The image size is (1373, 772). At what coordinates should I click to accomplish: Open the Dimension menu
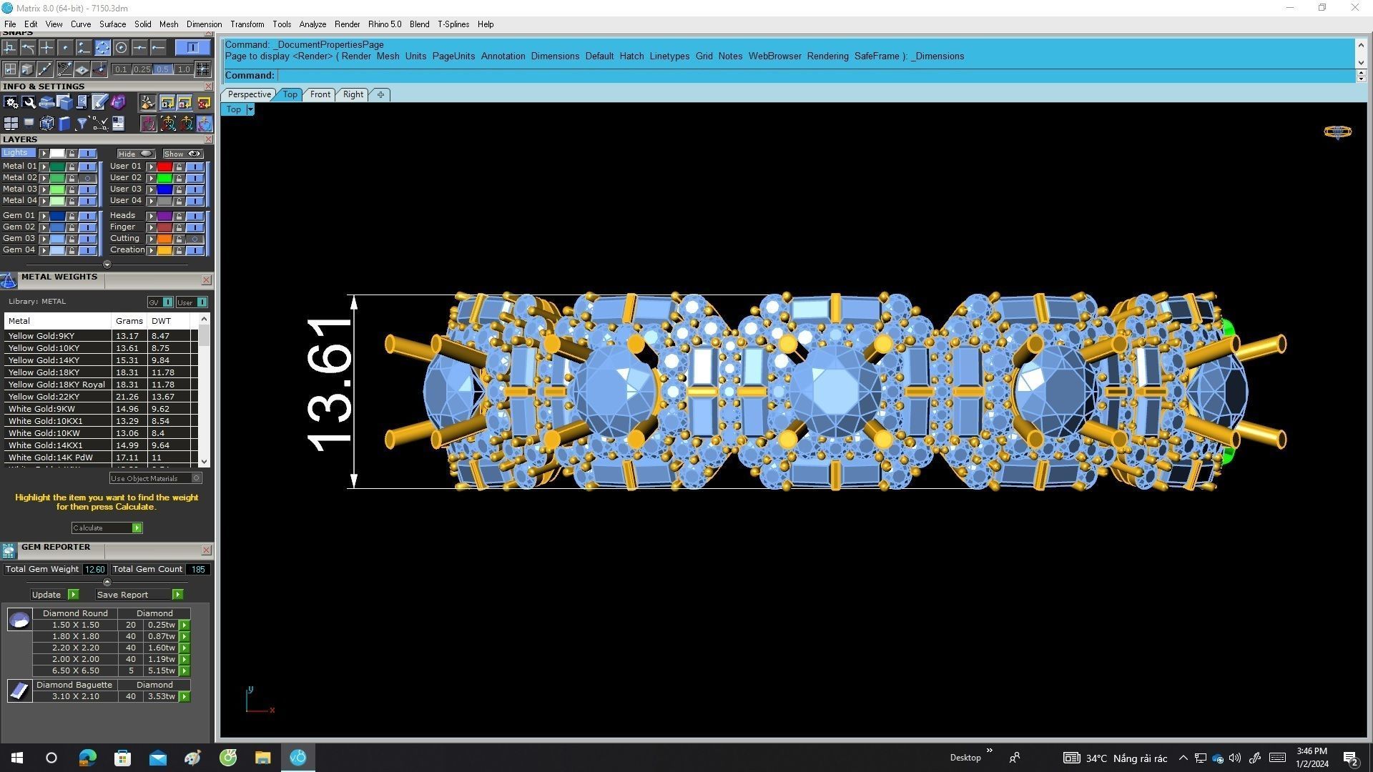pyautogui.click(x=204, y=24)
